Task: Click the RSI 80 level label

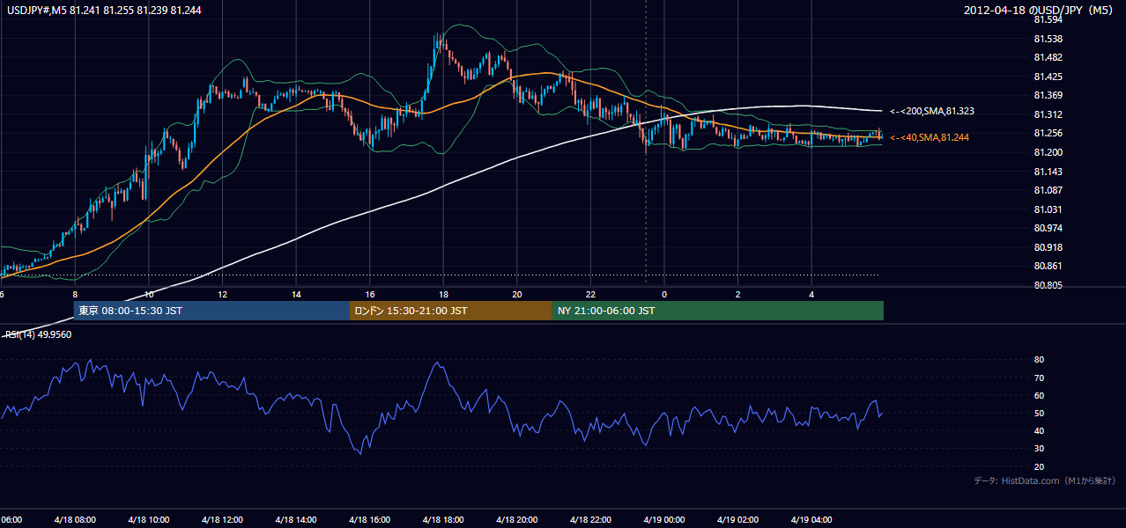Action: click(x=1039, y=360)
